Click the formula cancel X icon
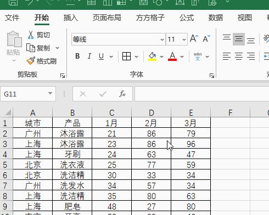The height and width of the screenshot is (215, 269). click(83, 94)
